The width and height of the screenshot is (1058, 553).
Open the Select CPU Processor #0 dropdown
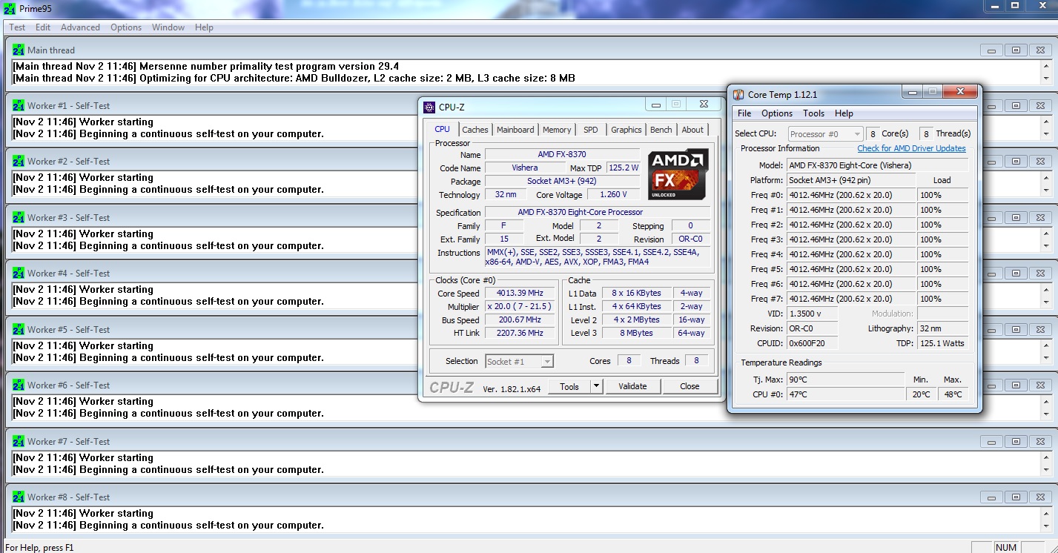825,134
